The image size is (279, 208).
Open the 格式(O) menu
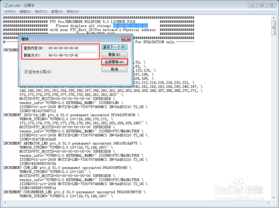41,12
